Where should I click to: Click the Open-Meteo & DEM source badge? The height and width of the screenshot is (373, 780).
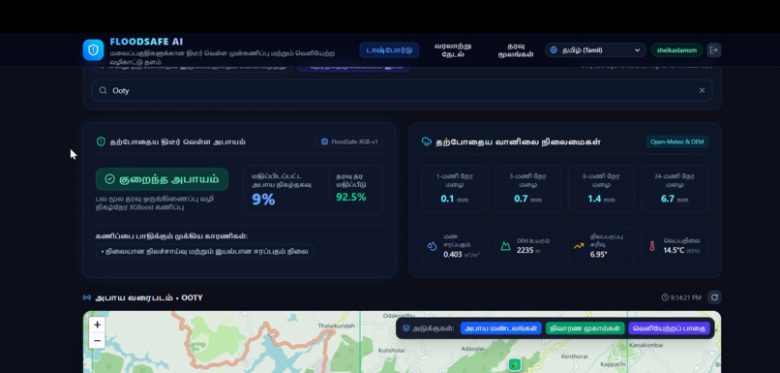click(x=677, y=141)
